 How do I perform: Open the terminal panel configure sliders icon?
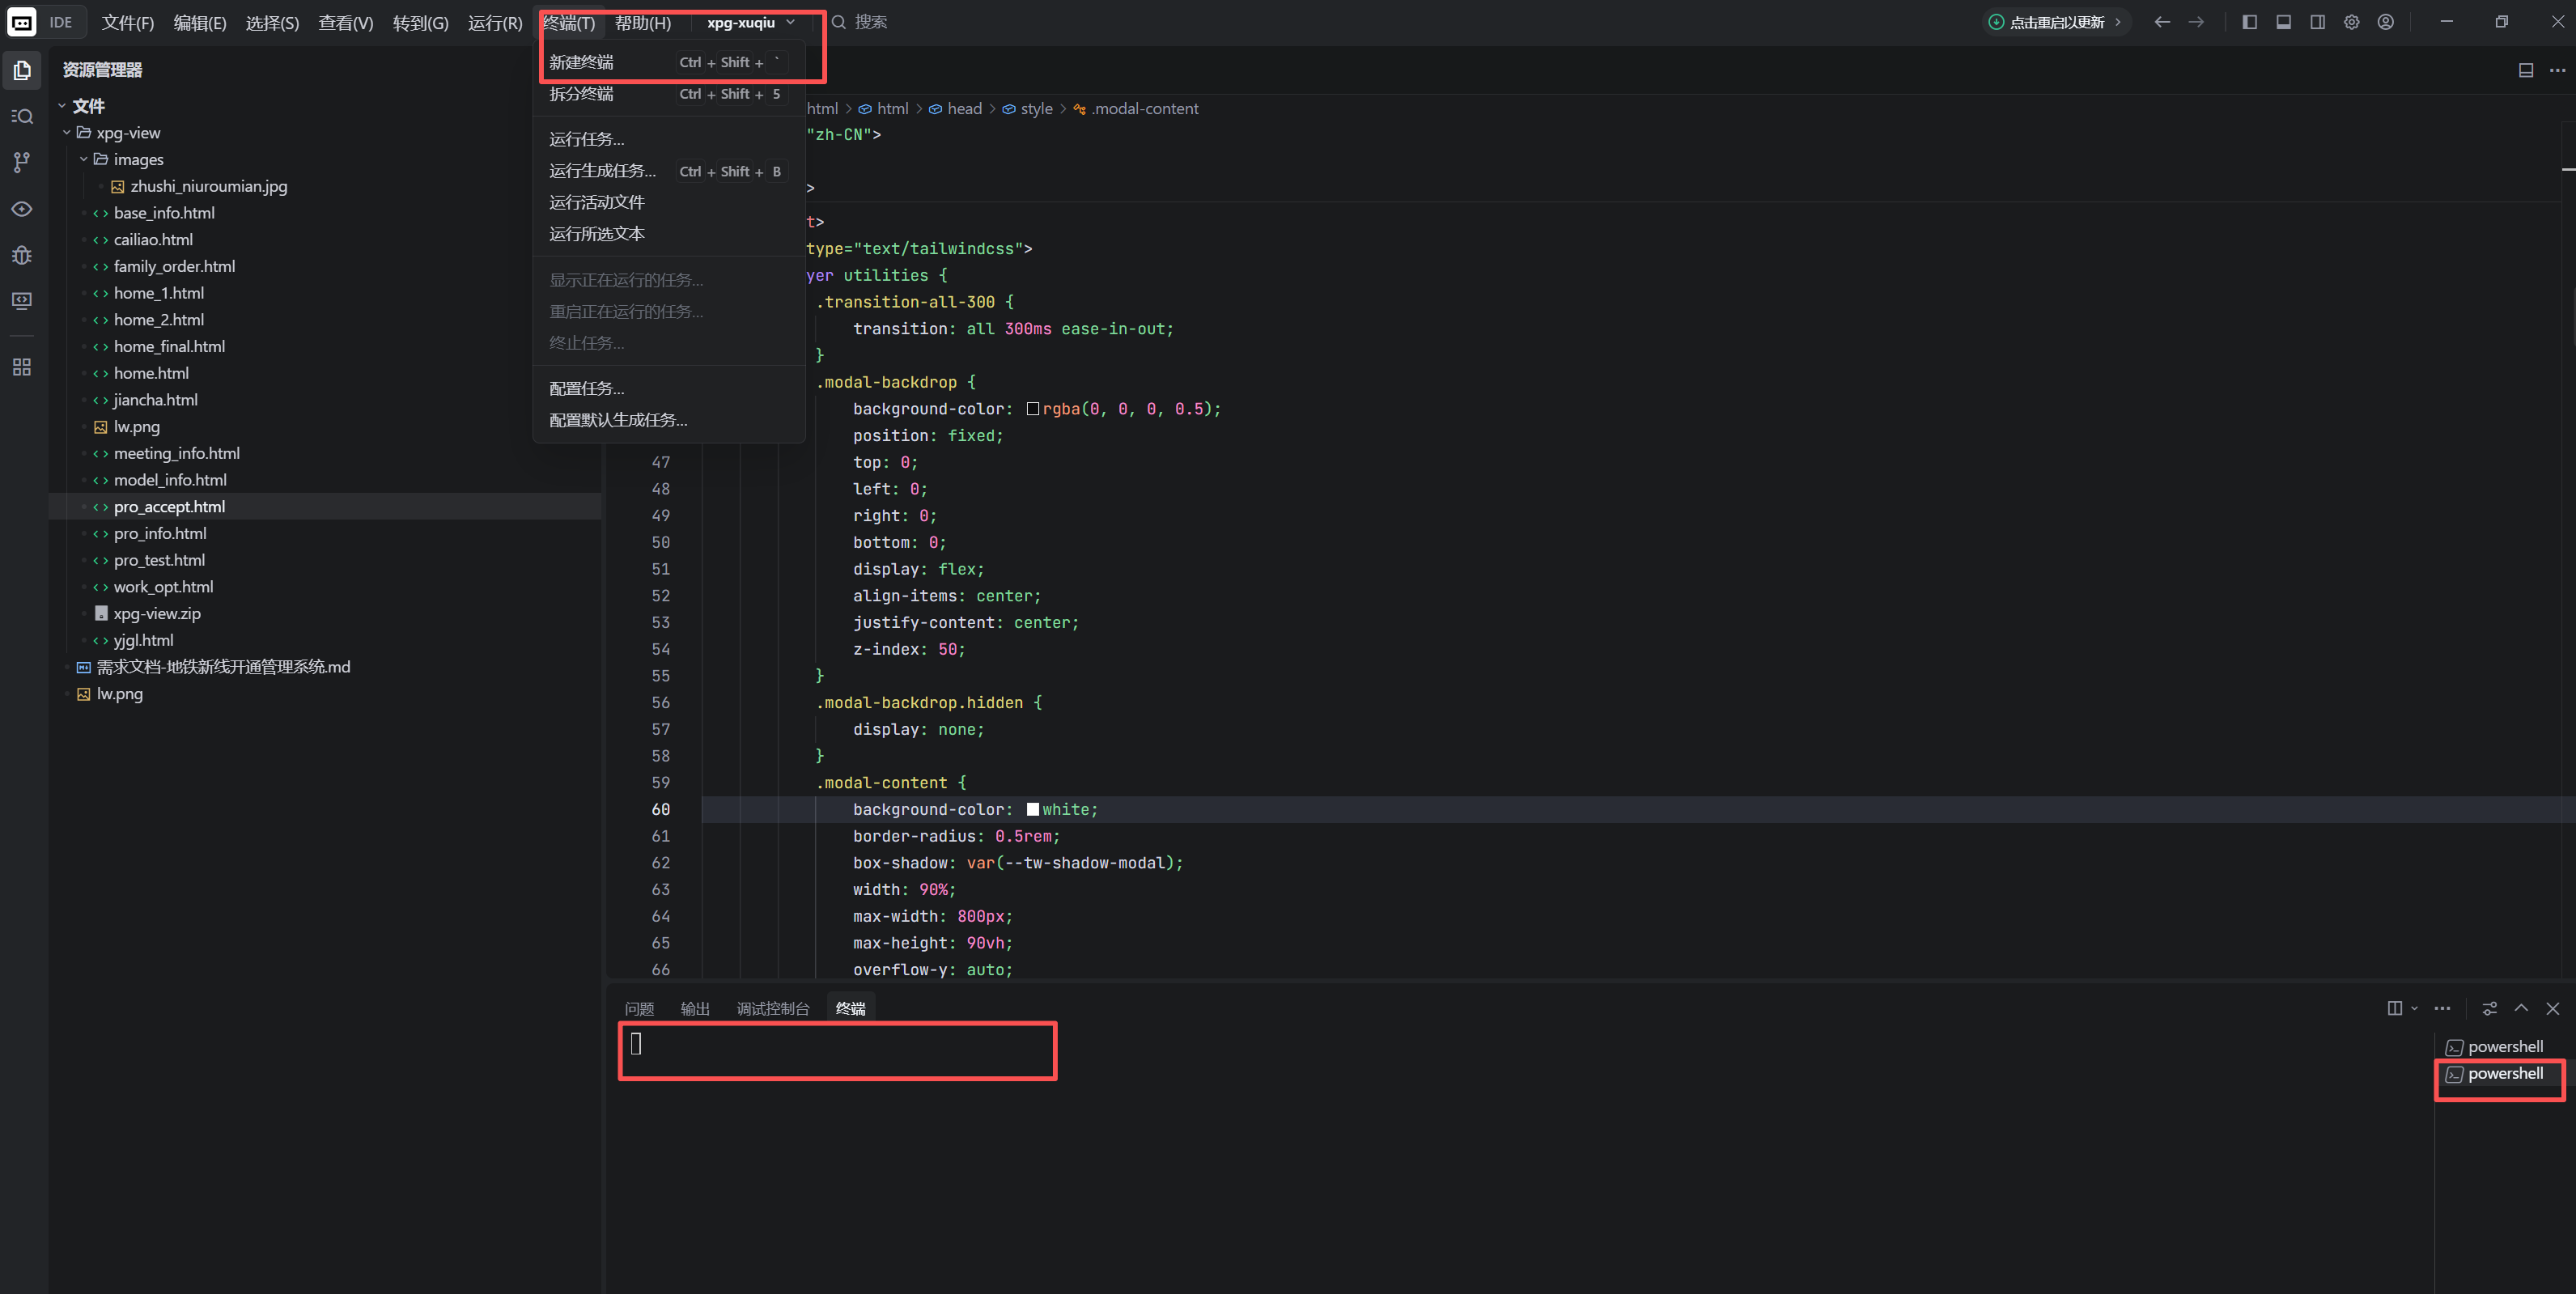[x=2489, y=1008]
